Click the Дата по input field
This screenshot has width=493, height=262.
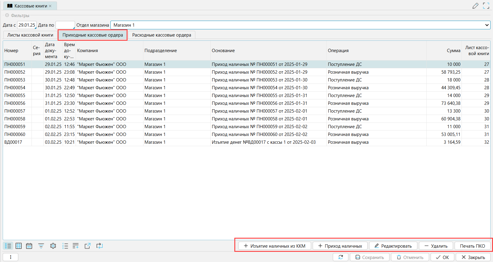(65, 25)
